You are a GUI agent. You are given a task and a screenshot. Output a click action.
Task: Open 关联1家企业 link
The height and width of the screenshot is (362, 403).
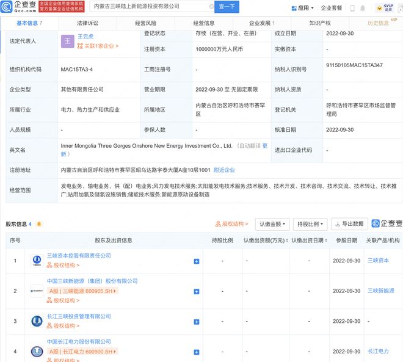pos(98,46)
